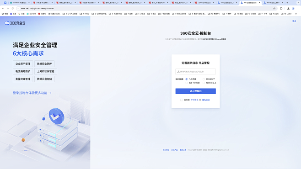
Task: Open the license agreement link
Action: click(194, 100)
